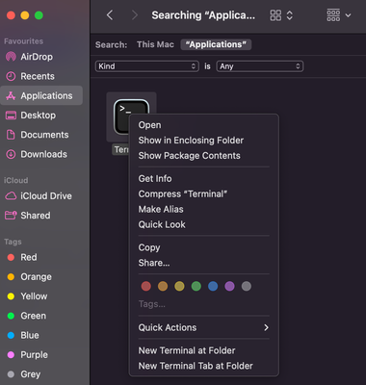The width and height of the screenshot is (366, 385).
Task: Go back with the left chevron
Action: [110, 15]
